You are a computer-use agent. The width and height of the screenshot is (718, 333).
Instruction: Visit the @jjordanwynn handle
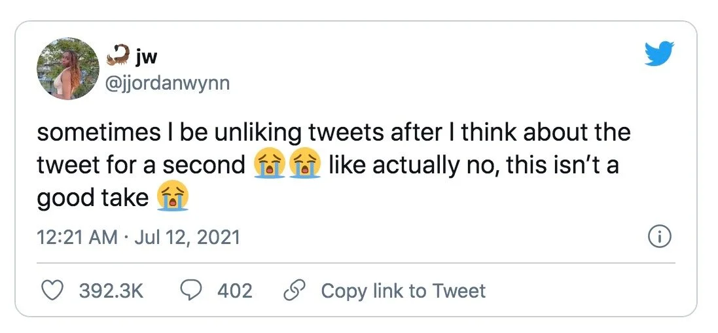tap(168, 83)
